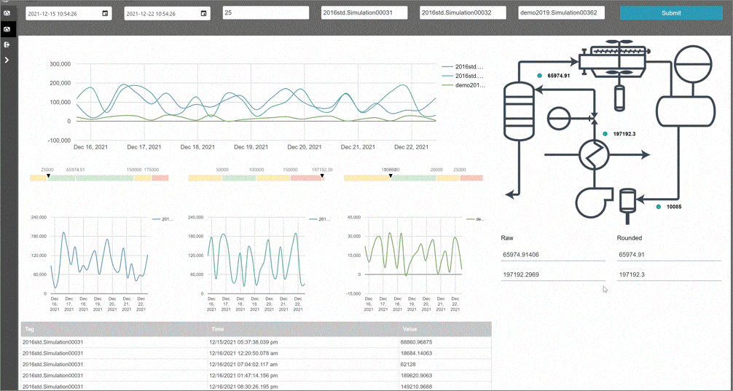Click the 2016std.Simulation00031 tag input field
This screenshot has height=391, width=733.
[364, 13]
